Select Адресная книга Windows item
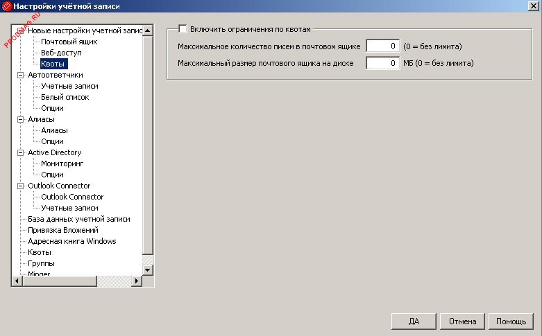542x336 pixels. pyautogui.click(x=71, y=241)
